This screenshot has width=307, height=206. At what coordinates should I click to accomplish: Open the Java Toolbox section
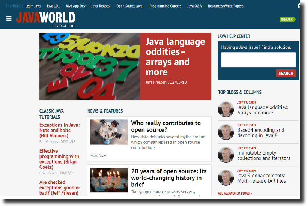point(101,6)
